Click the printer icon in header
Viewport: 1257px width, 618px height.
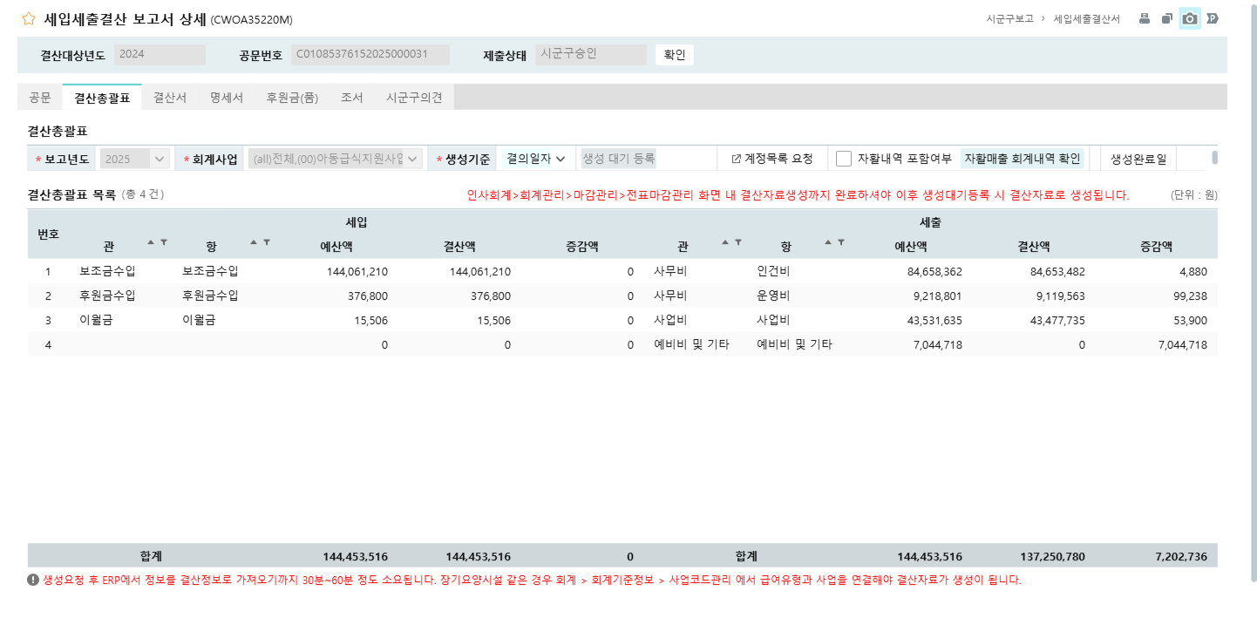1145,18
